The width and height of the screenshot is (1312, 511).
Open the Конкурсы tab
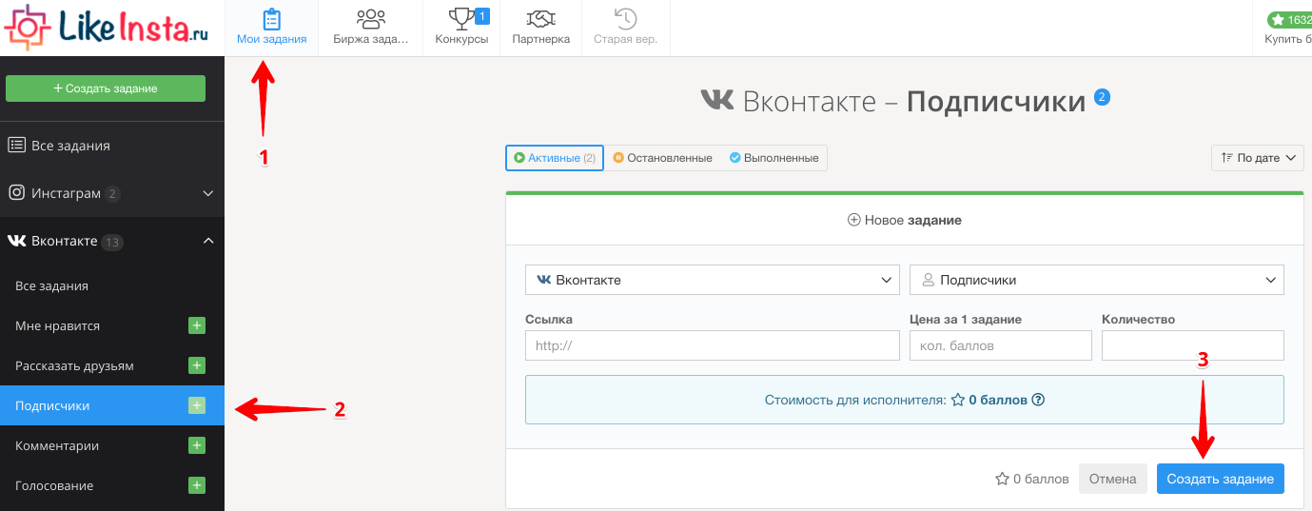461,28
